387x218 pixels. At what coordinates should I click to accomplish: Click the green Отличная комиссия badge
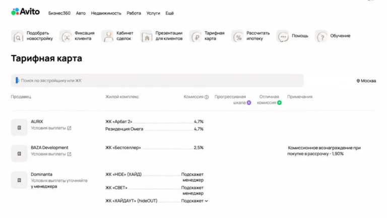[x=279, y=102]
